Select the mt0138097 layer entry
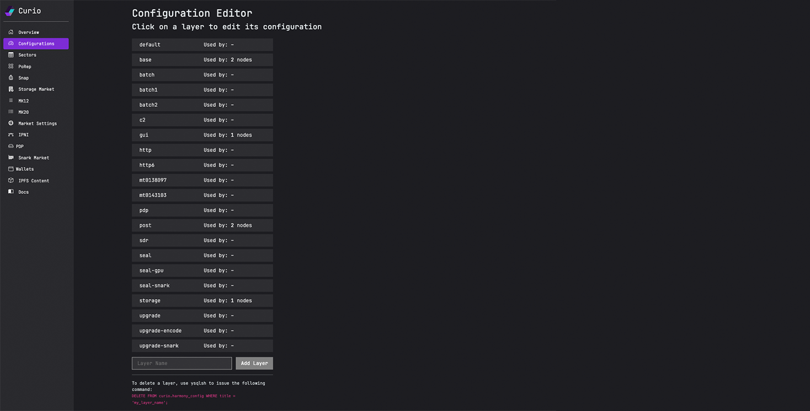810x411 pixels. tap(202, 180)
